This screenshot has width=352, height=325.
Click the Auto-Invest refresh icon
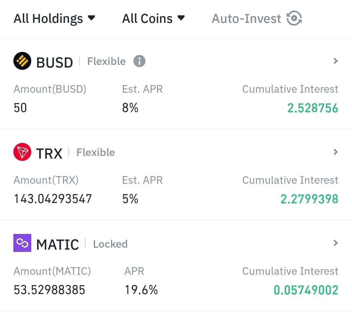(294, 18)
